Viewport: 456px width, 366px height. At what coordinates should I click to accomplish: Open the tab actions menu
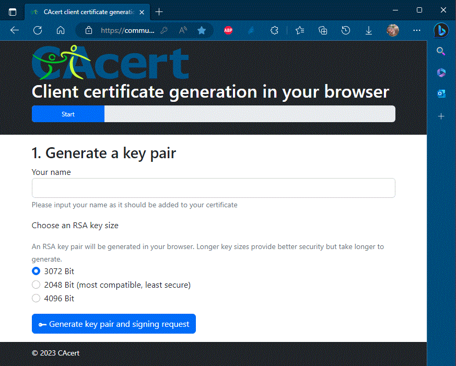pyautogui.click(x=13, y=11)
